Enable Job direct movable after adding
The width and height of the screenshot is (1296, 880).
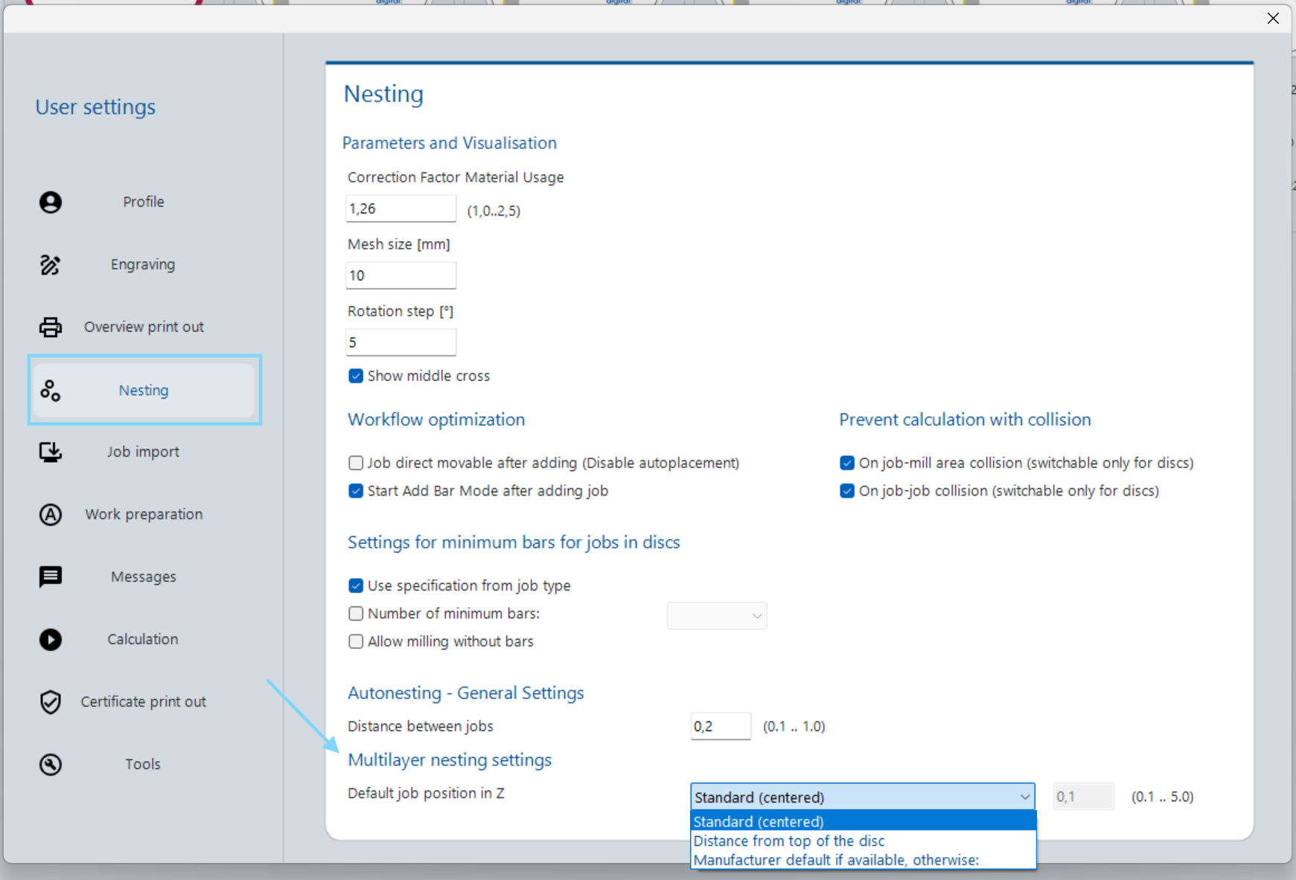(356, 463)
